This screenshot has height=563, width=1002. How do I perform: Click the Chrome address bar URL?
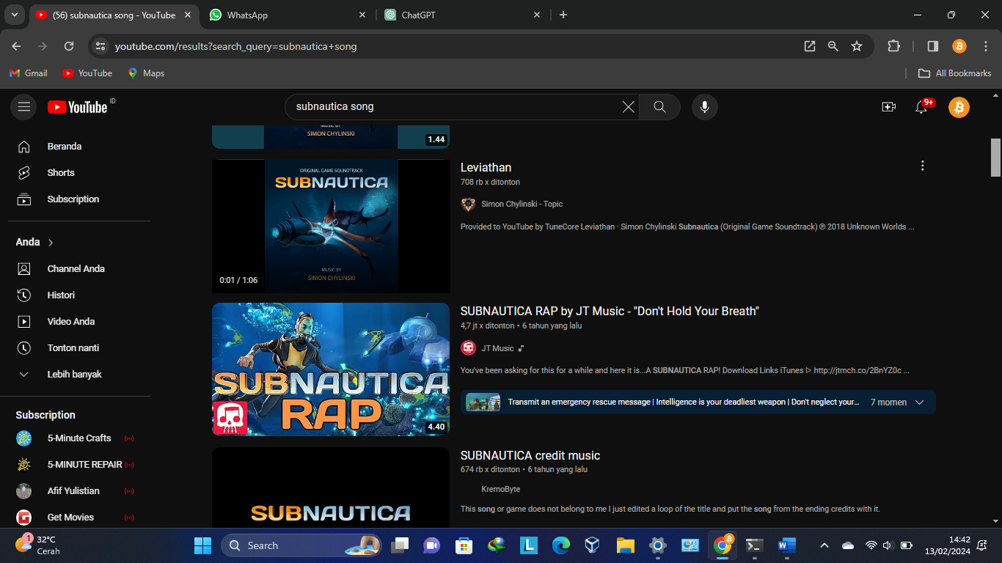coord(235,46)
